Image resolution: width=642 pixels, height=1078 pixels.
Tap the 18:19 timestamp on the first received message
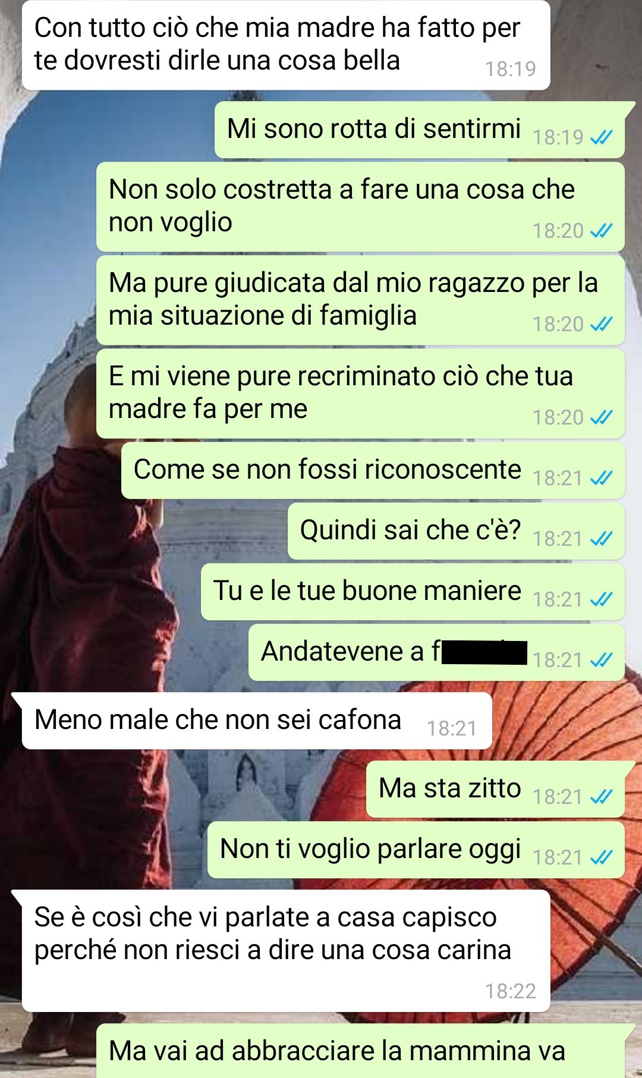click(x=510, y=69)
